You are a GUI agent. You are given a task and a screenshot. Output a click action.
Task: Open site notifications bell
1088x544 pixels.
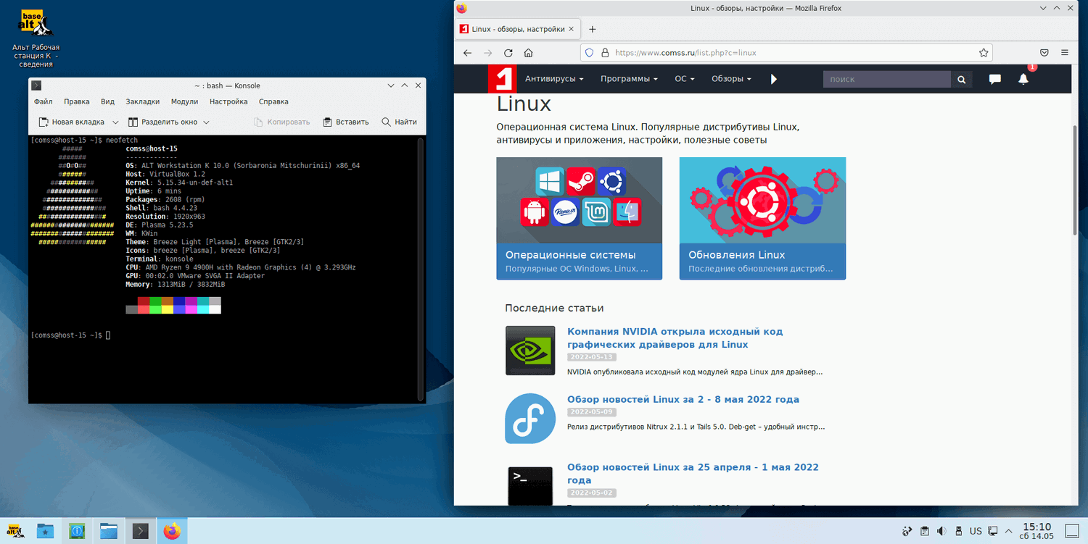point(1023,79)
